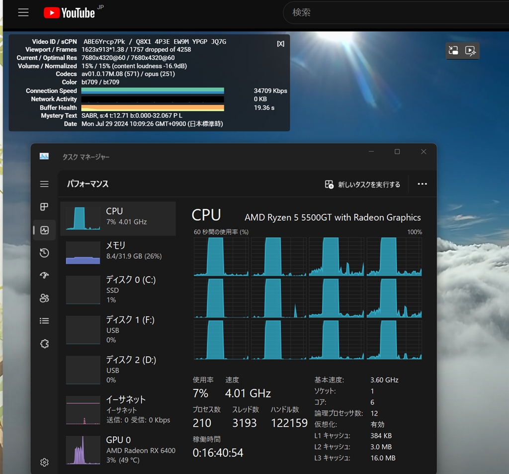Close stats for nerds with [X]
The width and height of the screenshot is (509, 474).
[x=280, y=44]
